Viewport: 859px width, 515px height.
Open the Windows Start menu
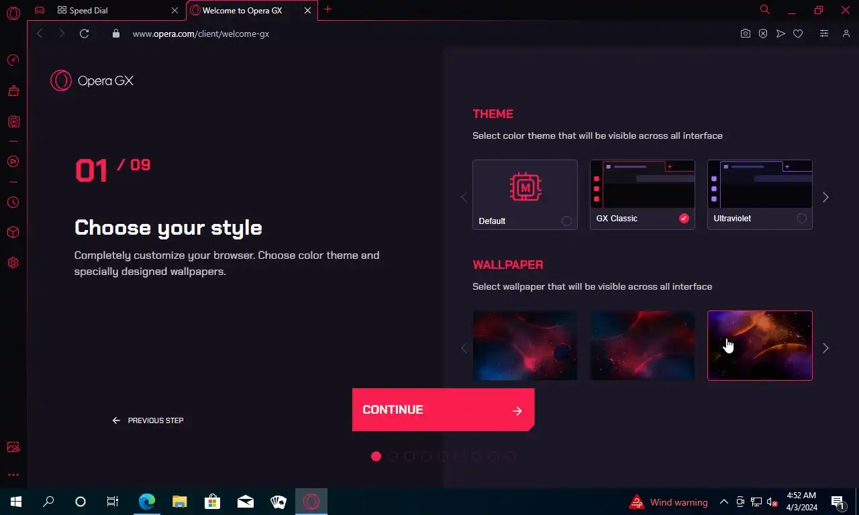click(16, 502)
